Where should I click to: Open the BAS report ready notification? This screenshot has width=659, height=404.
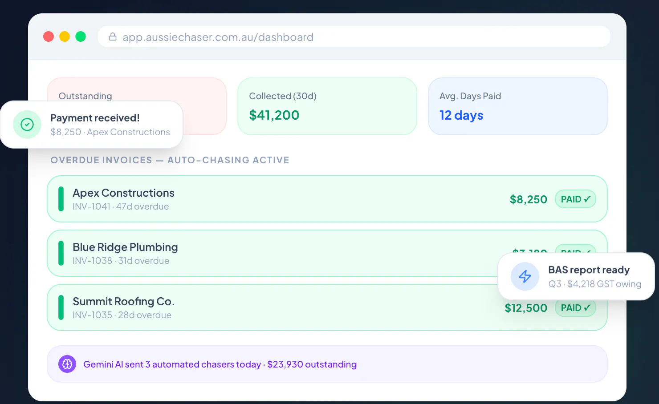[x=576, y=276]
